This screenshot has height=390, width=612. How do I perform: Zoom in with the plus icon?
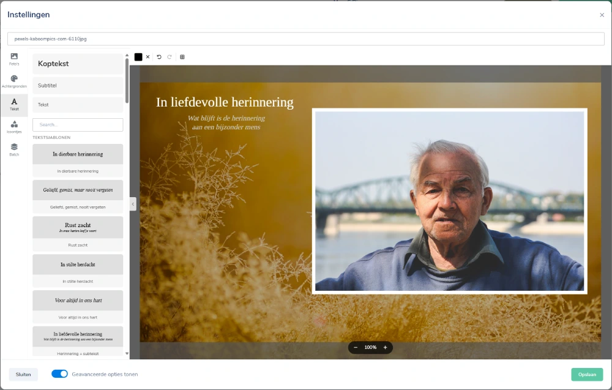tap(385, 347)
